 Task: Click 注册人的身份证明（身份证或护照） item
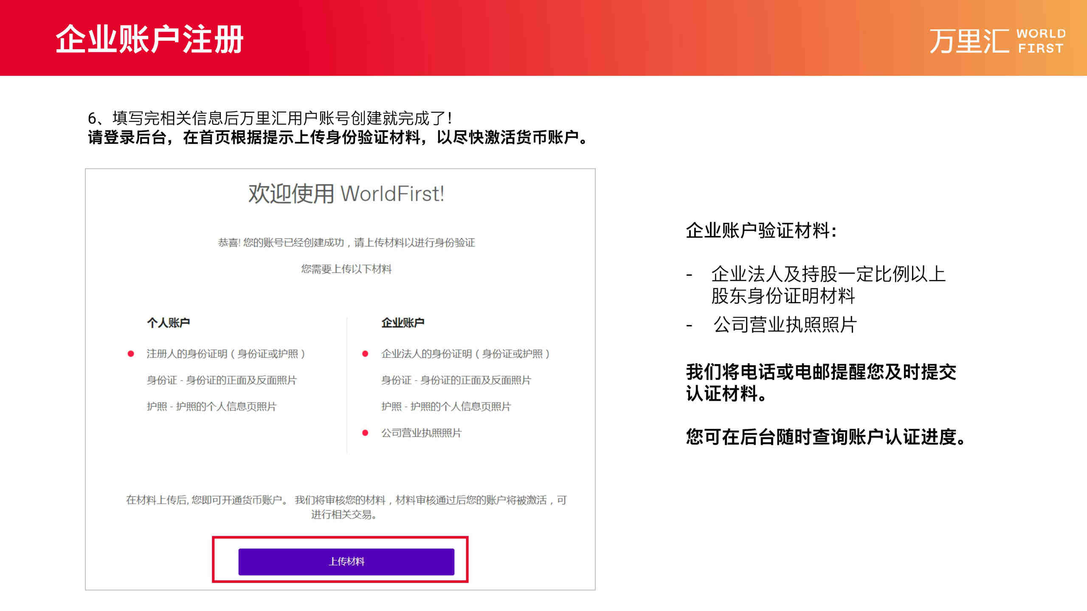point(226,354)
